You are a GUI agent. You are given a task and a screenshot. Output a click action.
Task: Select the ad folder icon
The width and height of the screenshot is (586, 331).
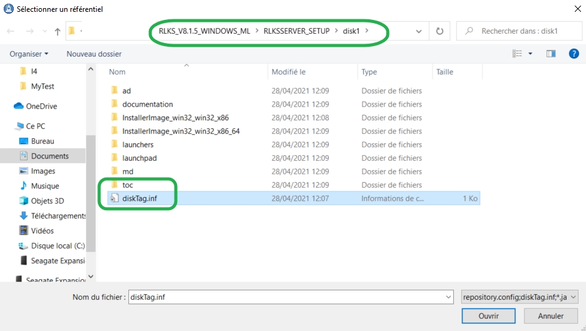pyautogui.click(x=115, y=90)
